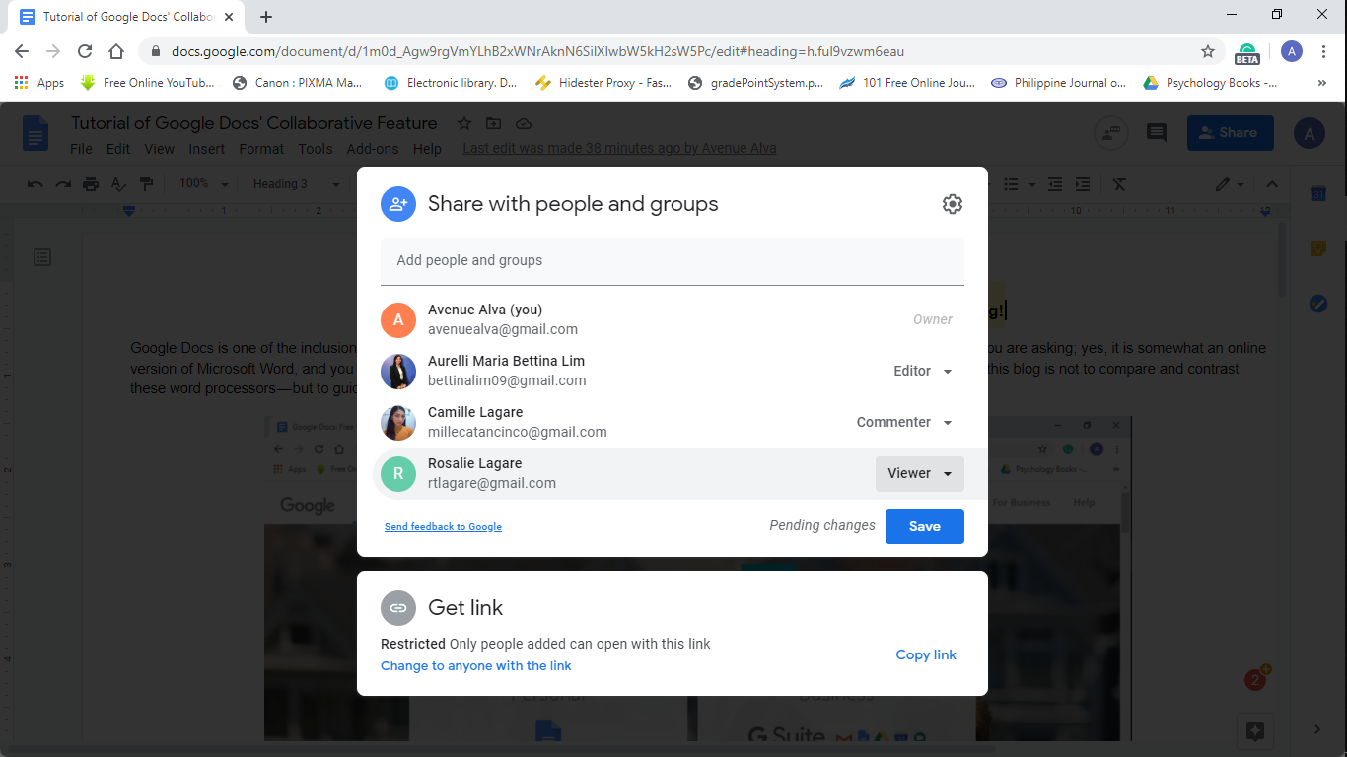Open the Add-ons menu
The image size is (1347, 757).
[x=372, y=149]
